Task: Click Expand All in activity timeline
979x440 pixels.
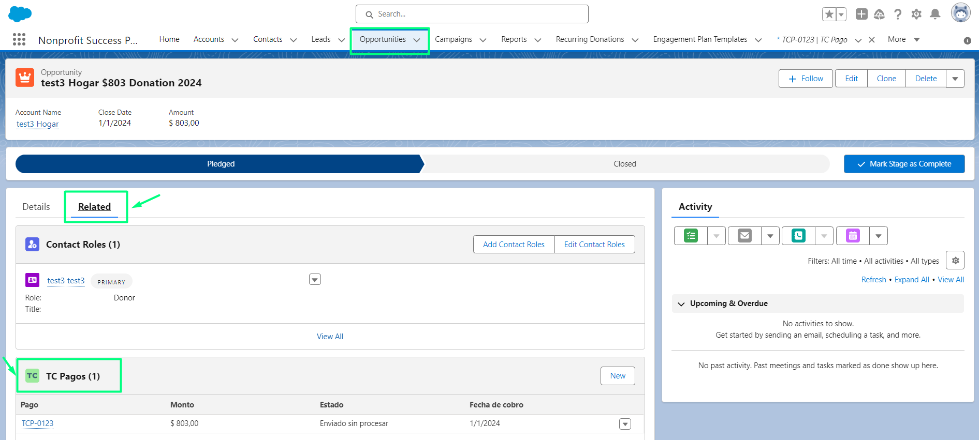Action: 912,280
